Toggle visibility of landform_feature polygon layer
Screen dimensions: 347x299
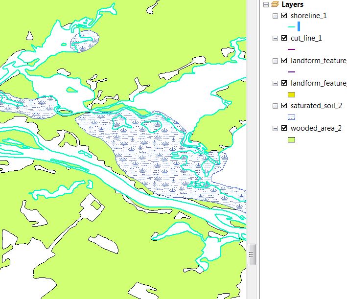tap(284, 83)
